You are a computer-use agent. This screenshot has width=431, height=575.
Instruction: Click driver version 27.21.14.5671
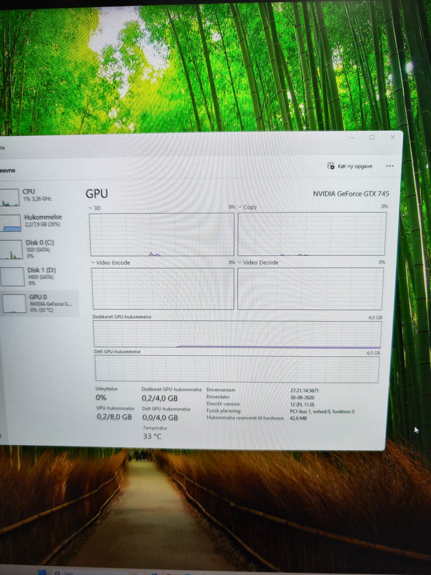coord(304,390)
